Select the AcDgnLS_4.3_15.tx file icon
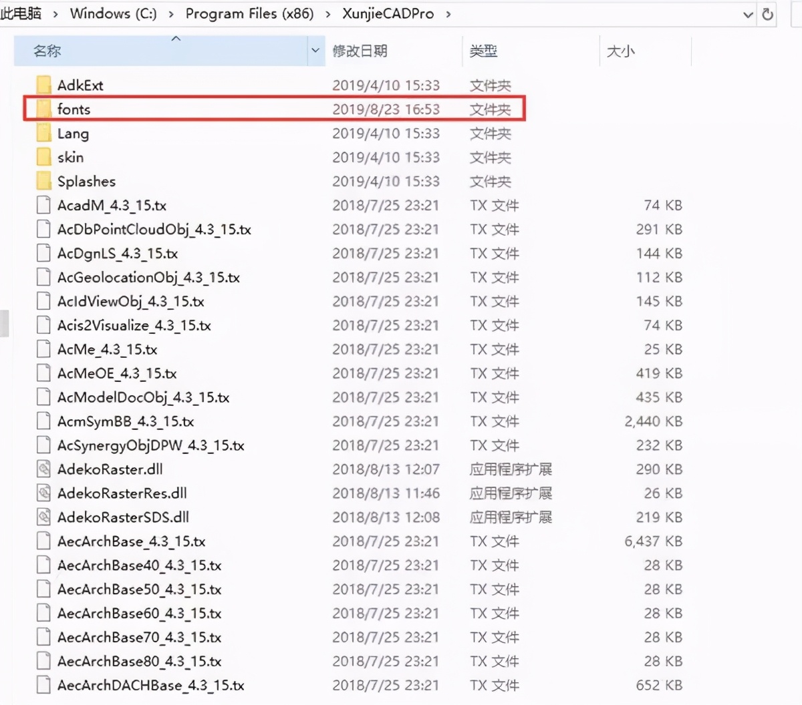 coord(43,253)
